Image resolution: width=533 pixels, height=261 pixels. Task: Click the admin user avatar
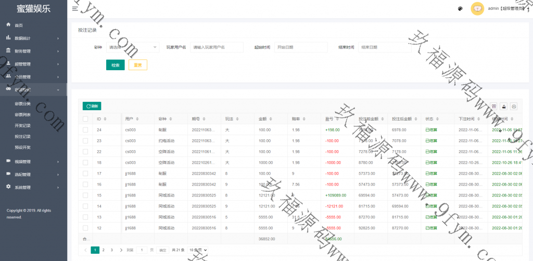(x=477, y=9)
